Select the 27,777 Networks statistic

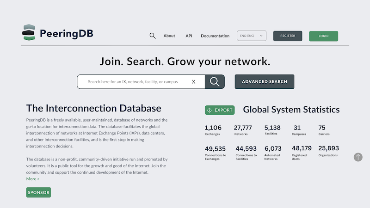click(x=243, y=130)
